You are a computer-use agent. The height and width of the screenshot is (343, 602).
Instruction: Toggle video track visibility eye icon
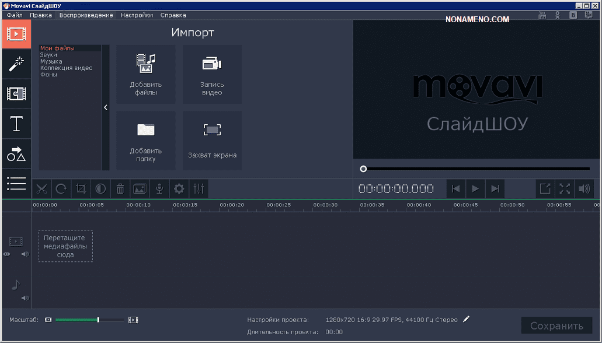click(7, 254)
